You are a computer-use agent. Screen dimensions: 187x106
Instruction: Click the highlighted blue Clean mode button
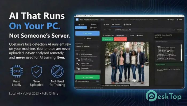tap(81, 28)
